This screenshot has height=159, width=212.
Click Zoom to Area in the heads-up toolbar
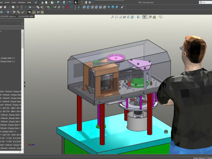tap(117, 17)
